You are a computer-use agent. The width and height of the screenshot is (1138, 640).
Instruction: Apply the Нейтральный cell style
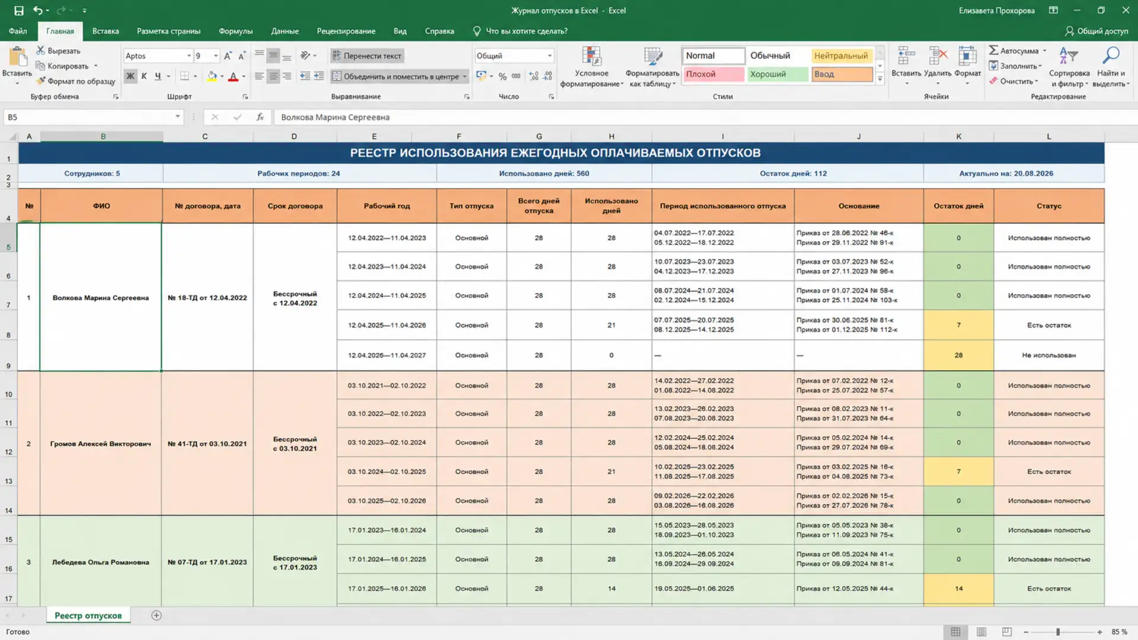841,56
